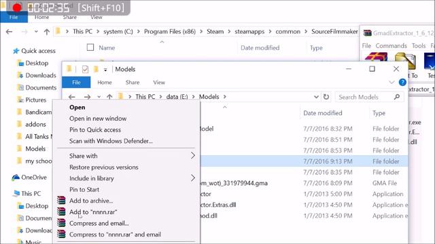Click the Date modified column header in Models
This screenshot has height=244, width=435.
323,113
